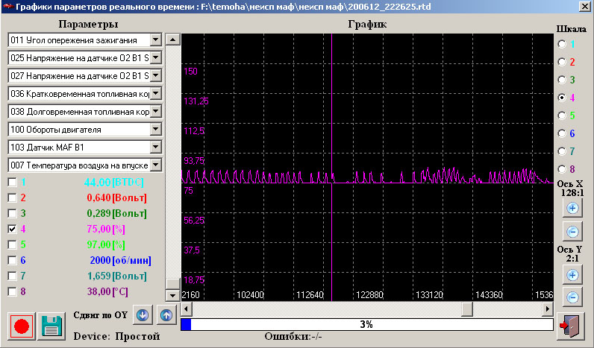594x348 pixels.
Task: Uncheck parameter 4 checkbox
Action: coord(12,229)
